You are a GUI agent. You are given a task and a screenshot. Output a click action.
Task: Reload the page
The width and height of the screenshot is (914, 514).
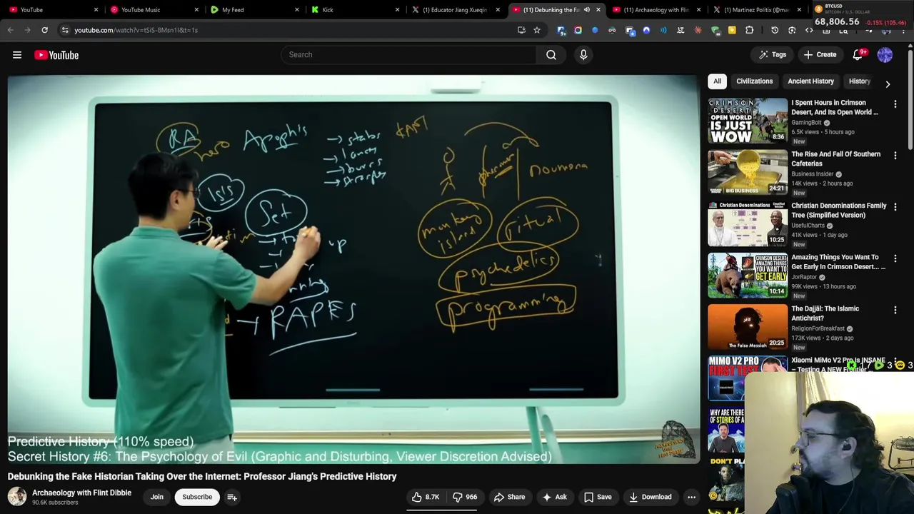click(44, 30)
